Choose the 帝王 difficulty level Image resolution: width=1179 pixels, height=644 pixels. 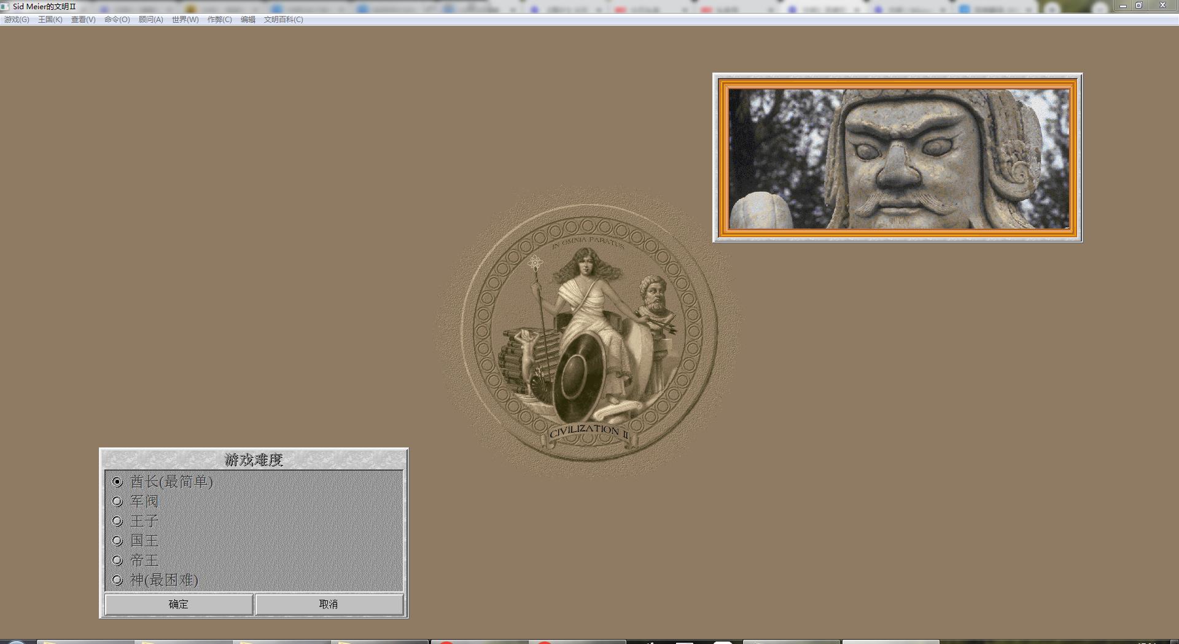tap(118, 560)
